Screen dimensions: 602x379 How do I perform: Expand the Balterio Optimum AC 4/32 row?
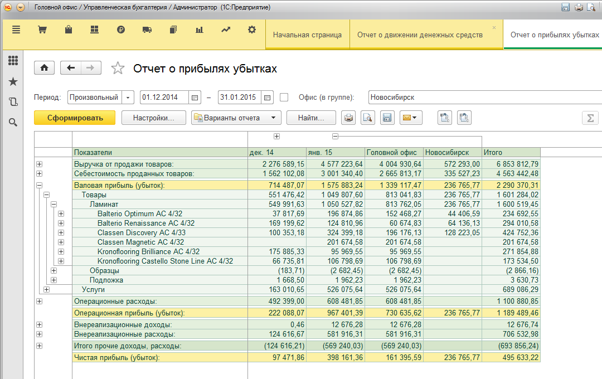click(x=61, y=213)
